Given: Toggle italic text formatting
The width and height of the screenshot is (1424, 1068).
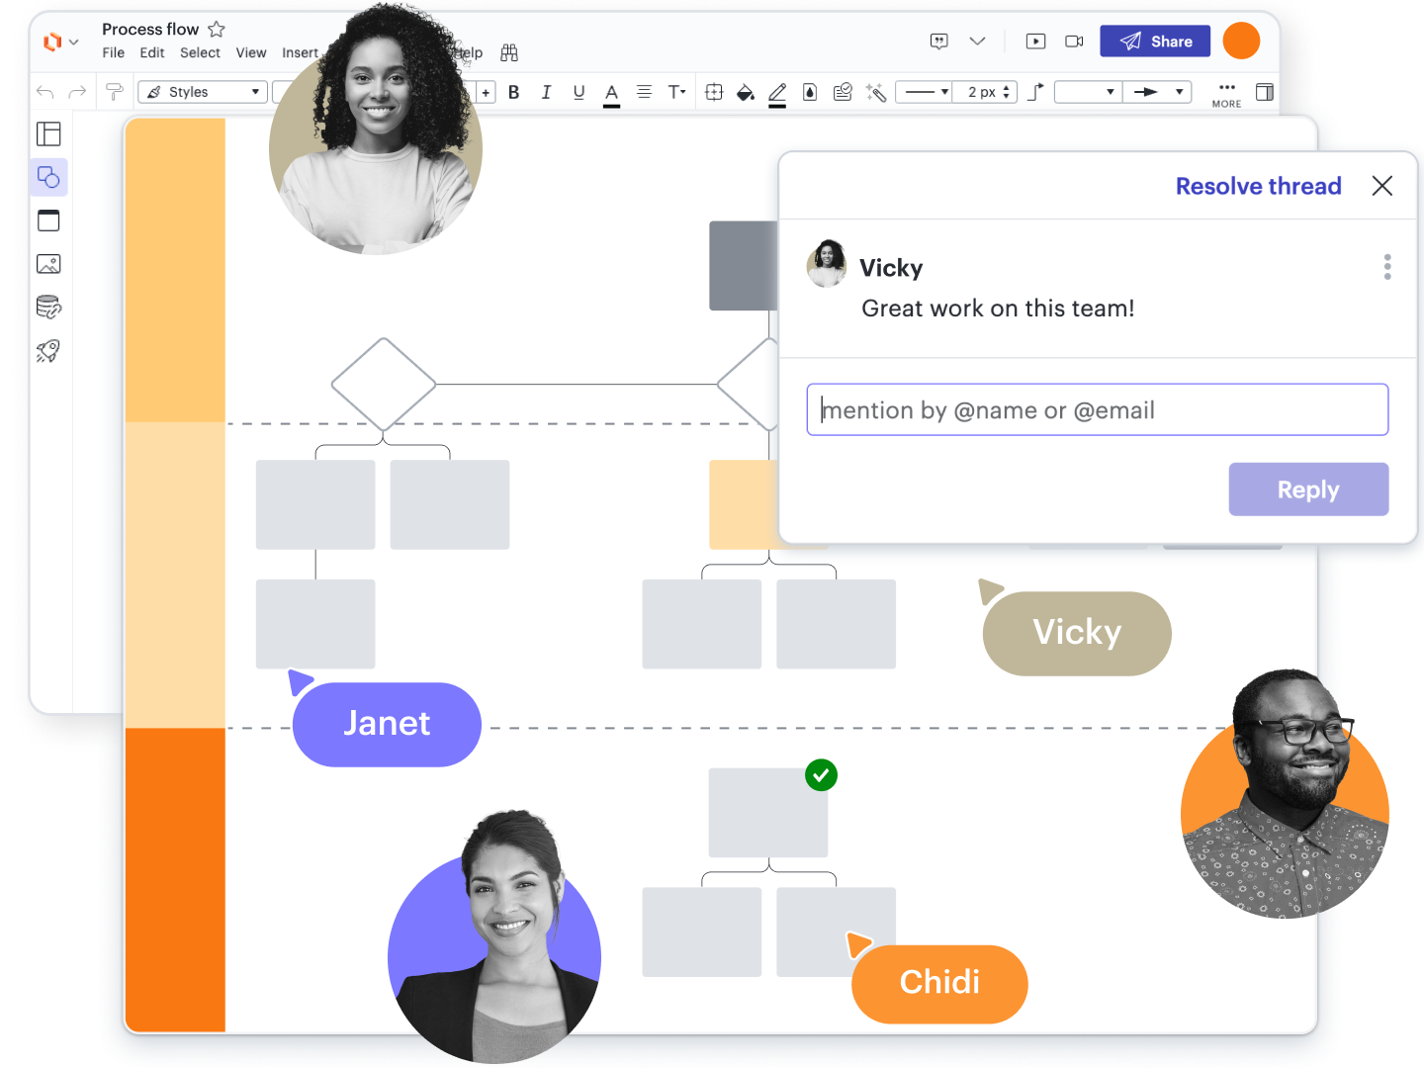Looking at the screenshot, I should point(546,92).
